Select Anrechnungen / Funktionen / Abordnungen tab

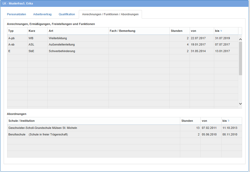click(110, 14)
